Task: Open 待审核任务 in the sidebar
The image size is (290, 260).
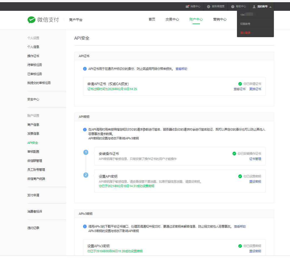Action: pos(35,65)
